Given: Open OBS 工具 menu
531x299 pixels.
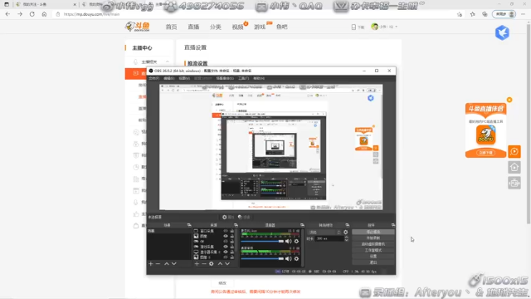Looking at the screenshot, I should click(243, 78).
